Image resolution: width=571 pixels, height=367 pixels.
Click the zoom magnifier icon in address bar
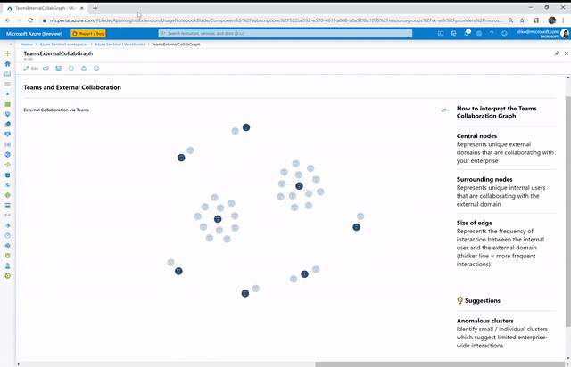[511, 20]
